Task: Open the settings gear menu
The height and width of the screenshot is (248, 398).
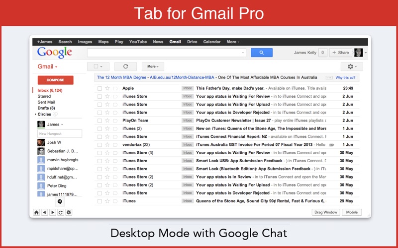Action: (x=352, y=66)
